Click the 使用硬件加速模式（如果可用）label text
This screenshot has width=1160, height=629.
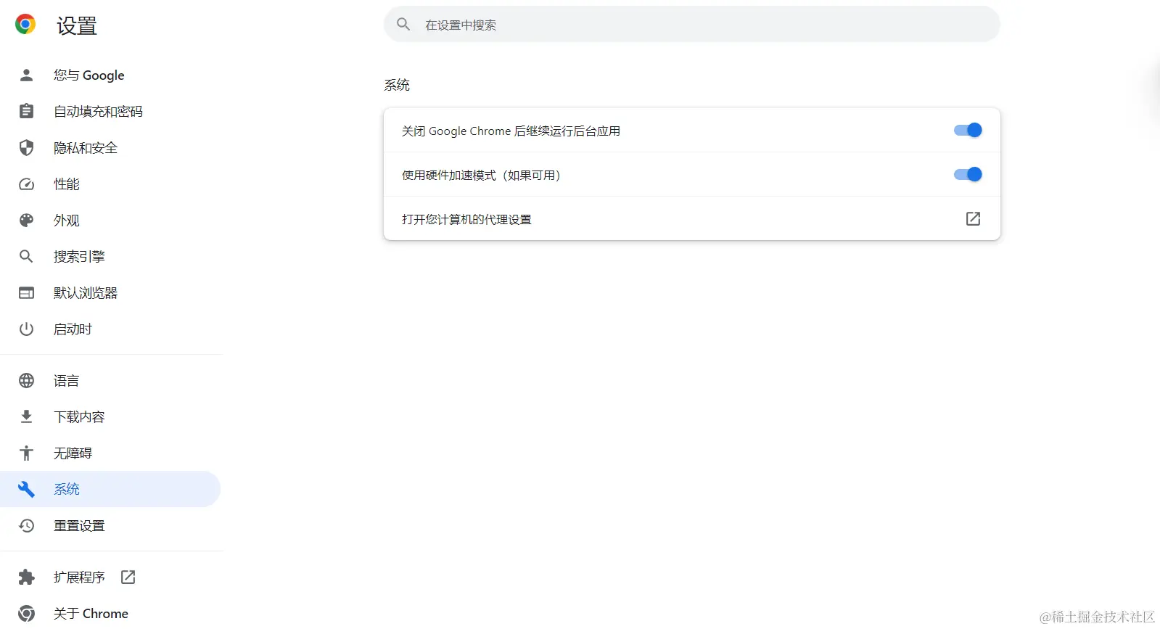481,175
